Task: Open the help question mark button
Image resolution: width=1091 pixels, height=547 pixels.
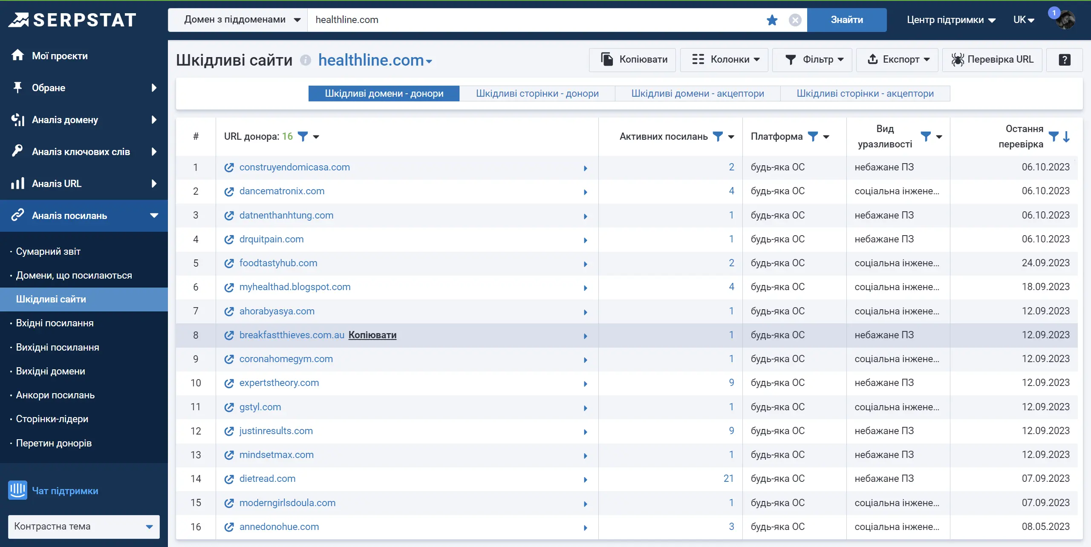Action: 1065,60
